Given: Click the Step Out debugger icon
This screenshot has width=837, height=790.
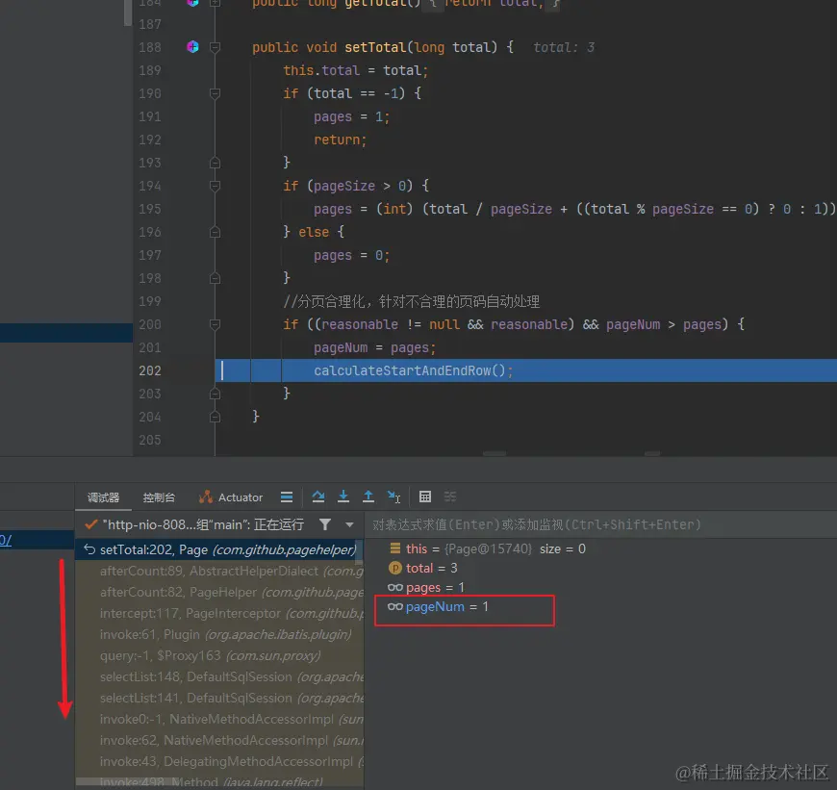Looking at the screenshot, I should (x=368, y=497).
